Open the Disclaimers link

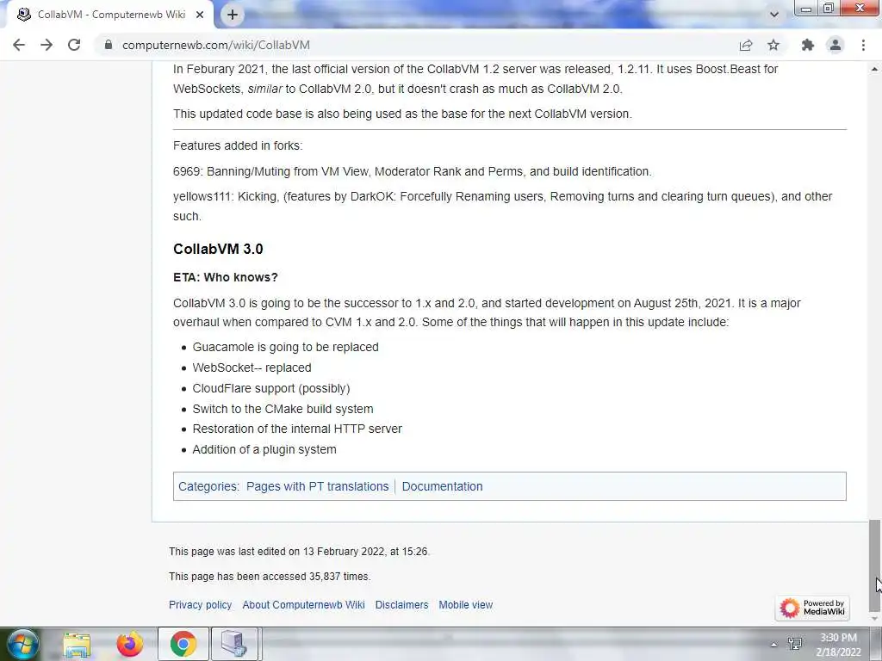click(x=401, y=605)
